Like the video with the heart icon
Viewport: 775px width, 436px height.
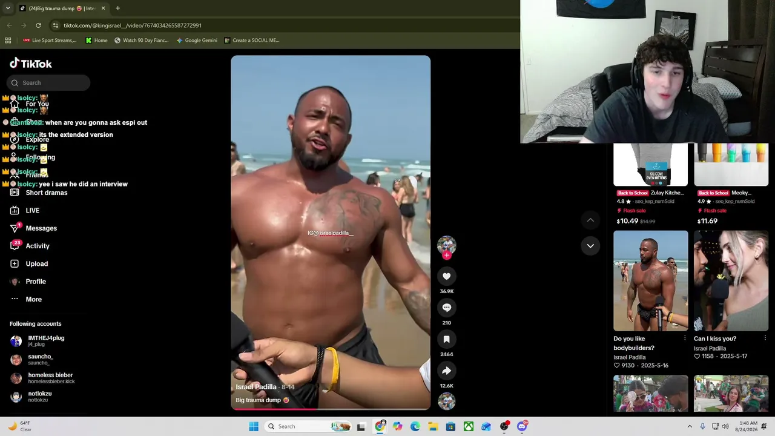446,276
